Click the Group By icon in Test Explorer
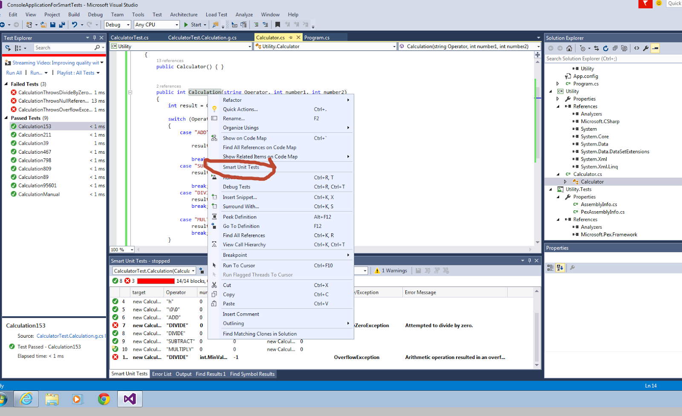Viewport: 682px width, 416px height. [x=18, y=48]
